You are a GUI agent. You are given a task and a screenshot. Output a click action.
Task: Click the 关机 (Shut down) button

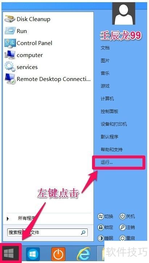(127, 217)
